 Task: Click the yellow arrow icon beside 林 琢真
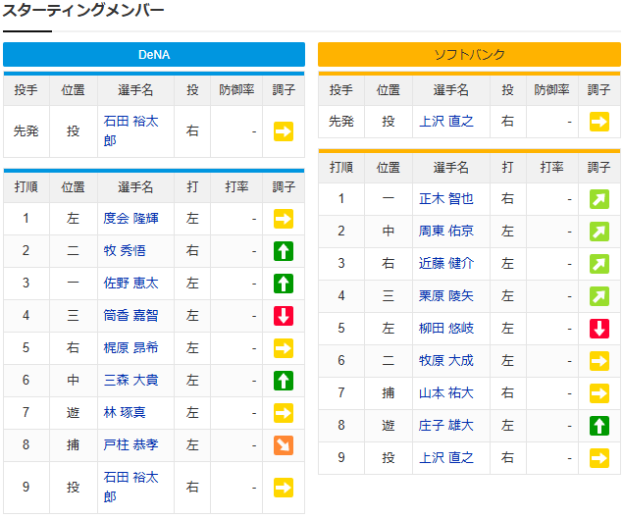pyautogui.click(x=284, y=413)
